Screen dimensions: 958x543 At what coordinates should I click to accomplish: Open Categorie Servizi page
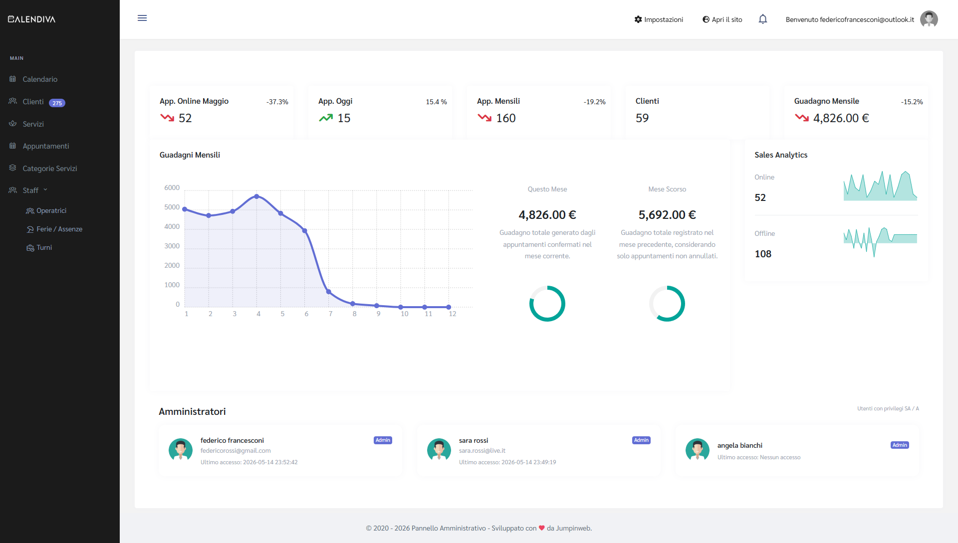click(x=50, y=169)
